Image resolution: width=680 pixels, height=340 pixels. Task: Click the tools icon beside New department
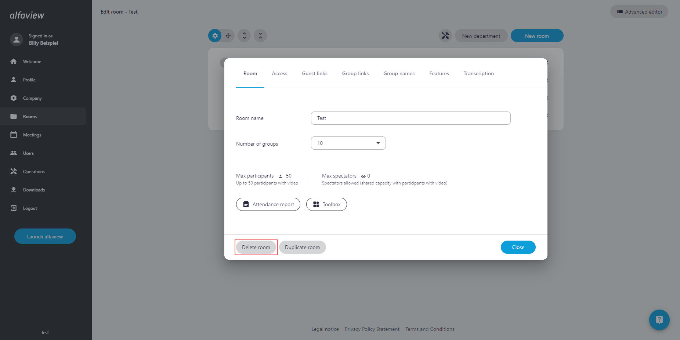click(x=445, y=36)
